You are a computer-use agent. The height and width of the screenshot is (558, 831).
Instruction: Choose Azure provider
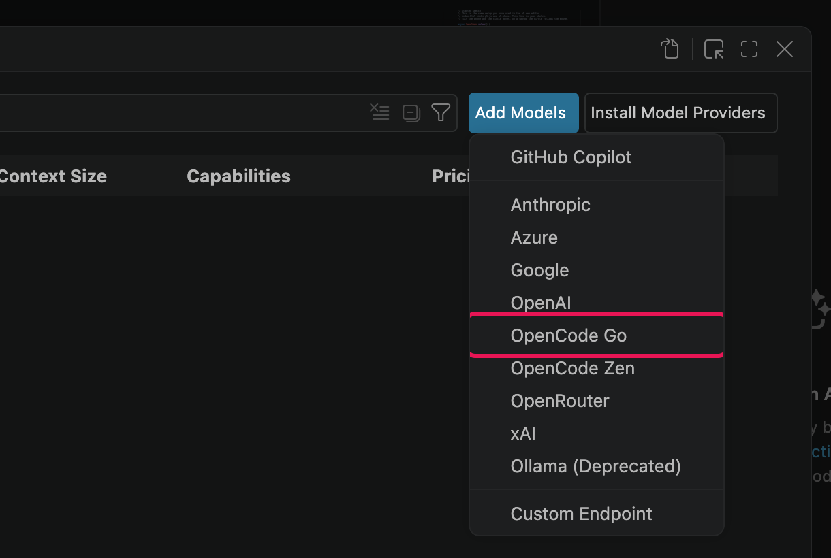[596, 237]
